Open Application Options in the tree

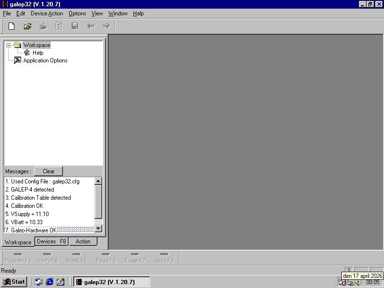pos(45,60)
